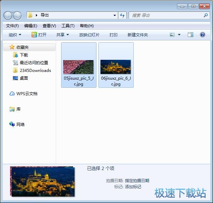Toggle the preview pane icon

(x=190, y=35)
